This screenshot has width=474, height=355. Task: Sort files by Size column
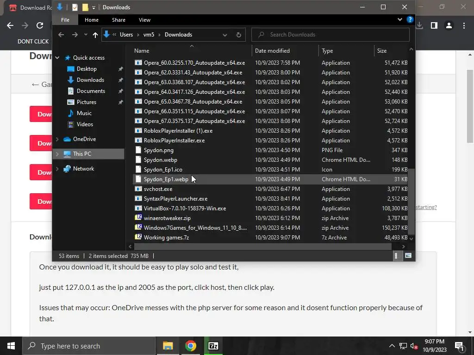tap(391, 51)
